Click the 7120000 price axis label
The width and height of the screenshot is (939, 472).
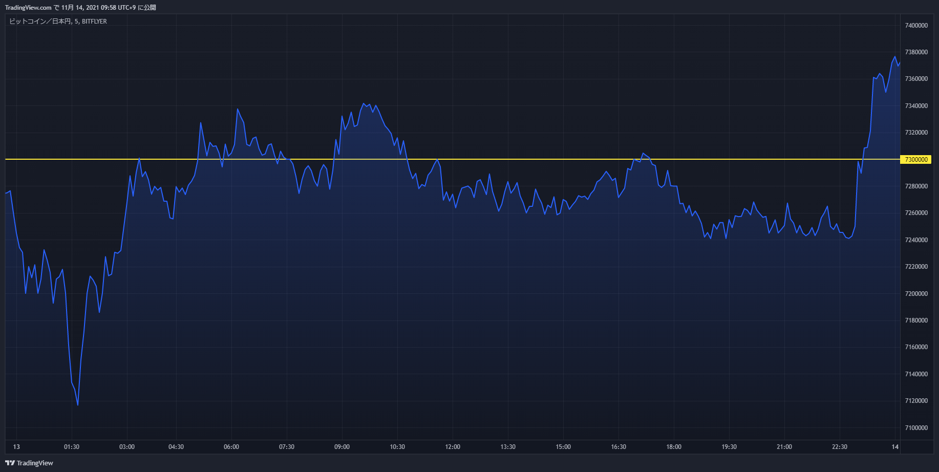(916, 401)
